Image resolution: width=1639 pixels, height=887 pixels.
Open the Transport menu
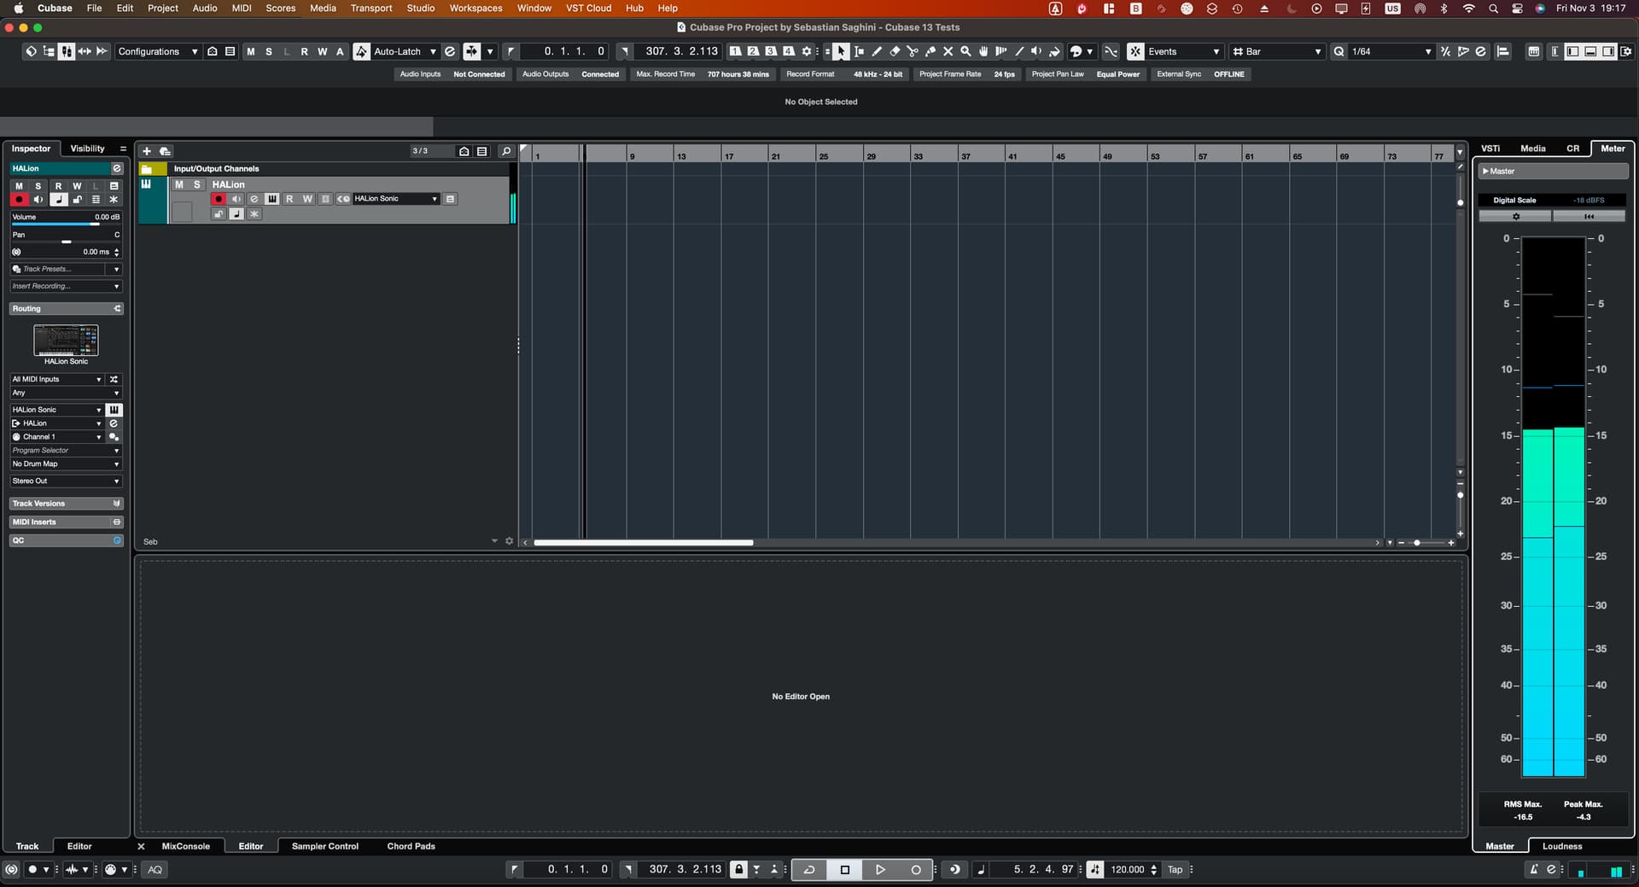point(371,9)
